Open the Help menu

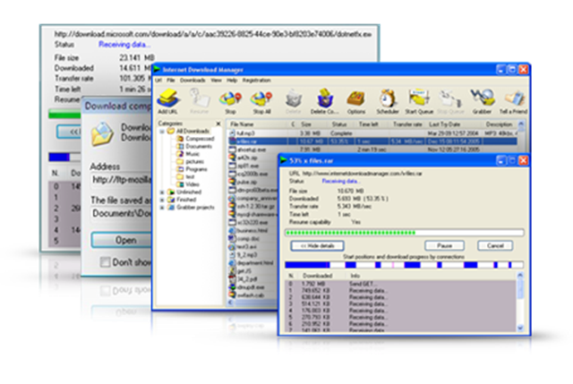click(232, 80)
